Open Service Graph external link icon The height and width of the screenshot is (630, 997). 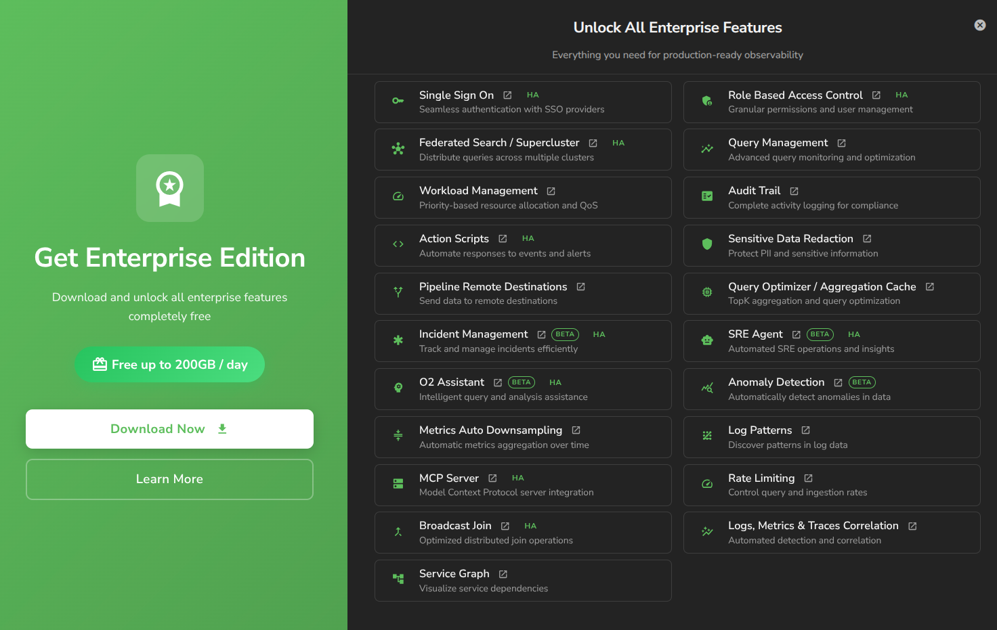click(503, 575)
